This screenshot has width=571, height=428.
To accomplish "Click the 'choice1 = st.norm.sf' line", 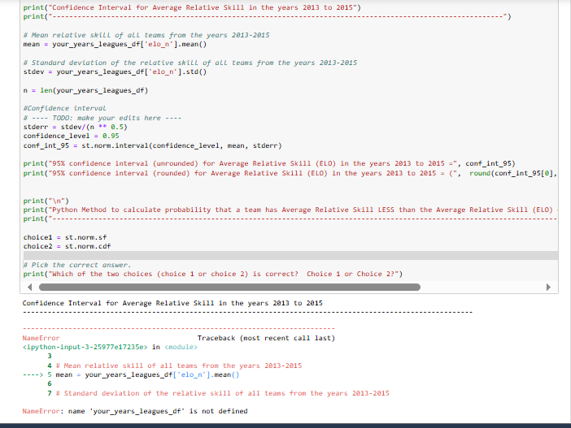I will [65, 237].
